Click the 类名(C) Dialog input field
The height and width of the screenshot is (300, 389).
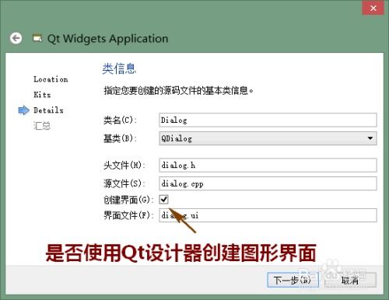(x=268, y=120)
